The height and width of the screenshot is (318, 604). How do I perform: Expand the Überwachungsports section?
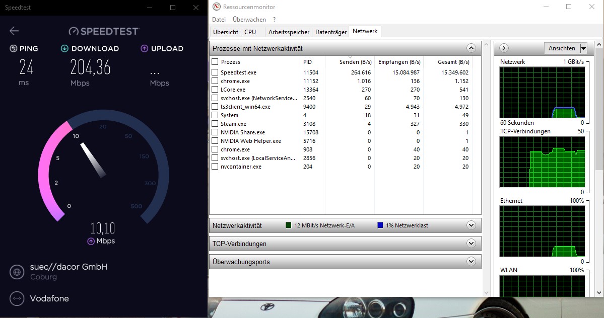pyautogui.click(x=471, y=262)
